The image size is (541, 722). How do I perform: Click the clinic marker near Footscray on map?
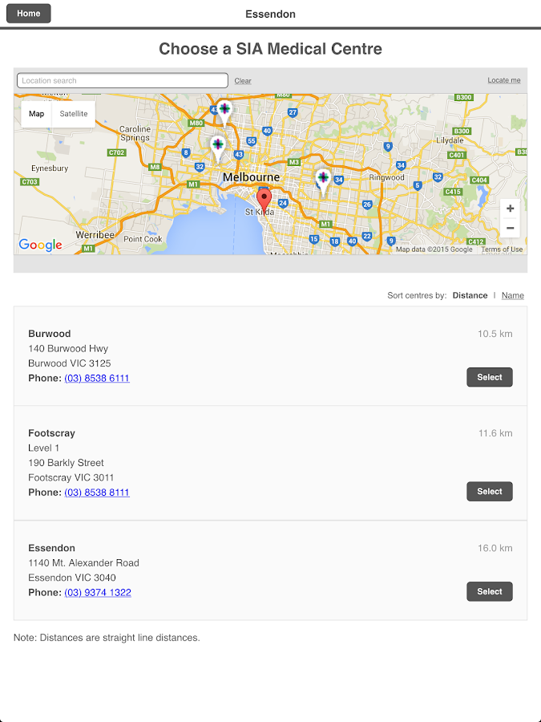[x=218, y=148]
